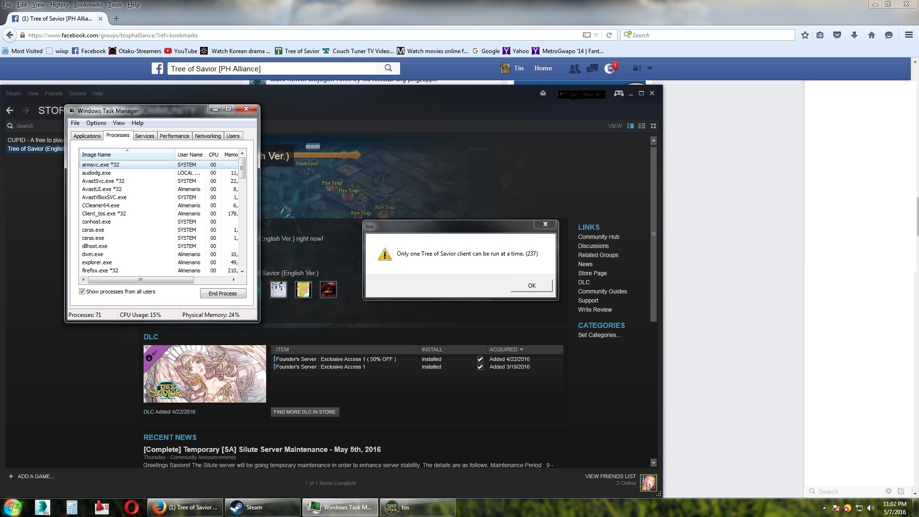Click Opera icon in taskbar
Screen dimensions: 919x517
(x=131, y=507)
